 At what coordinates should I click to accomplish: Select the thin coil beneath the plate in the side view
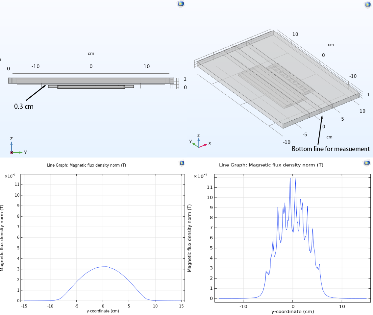[91, 87]
